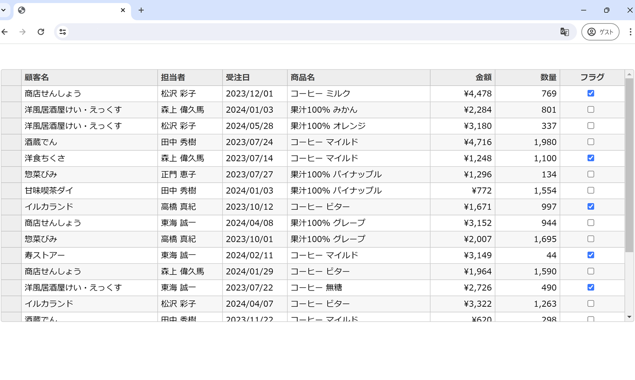Click the browser forward arrow
Screen dimensions: 635x380
point(23,32)
